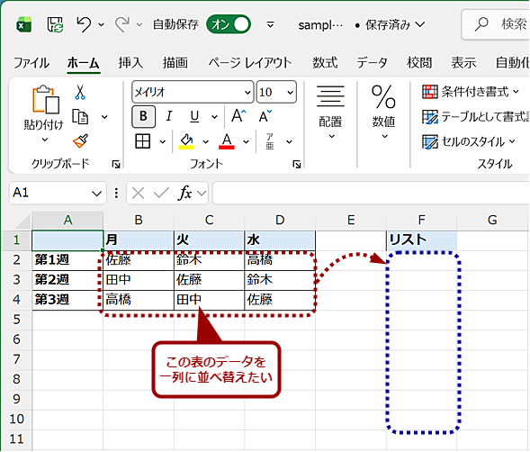Click the Format Painter brush icon
Image resolution: width=530 pixels, height=452 pixels.
[80, 141]
